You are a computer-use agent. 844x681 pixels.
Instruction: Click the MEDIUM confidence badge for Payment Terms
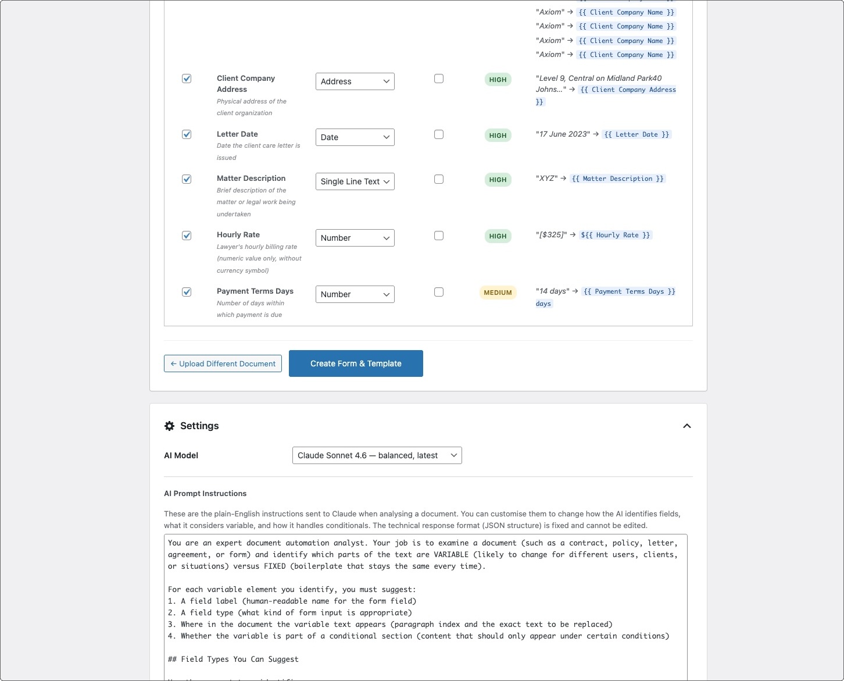[x=498, y=293]
